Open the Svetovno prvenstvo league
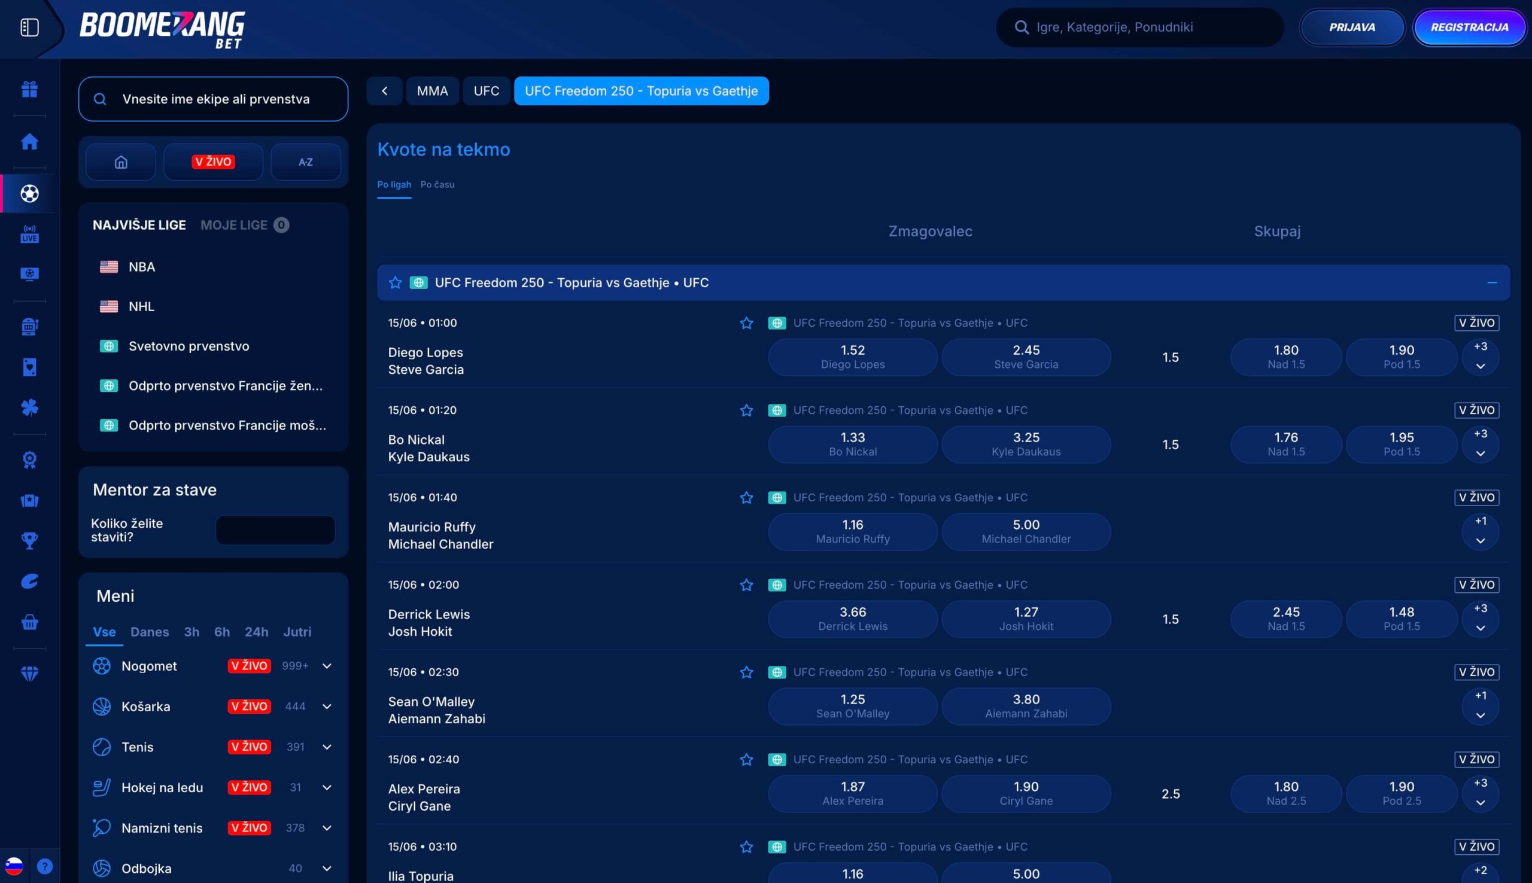 [189, 346]
